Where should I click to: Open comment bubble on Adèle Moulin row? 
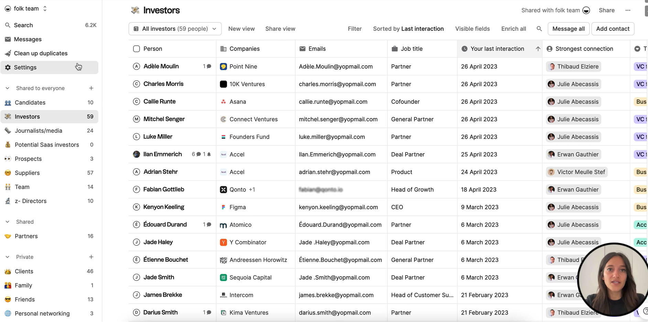click(x=209, y=66)
